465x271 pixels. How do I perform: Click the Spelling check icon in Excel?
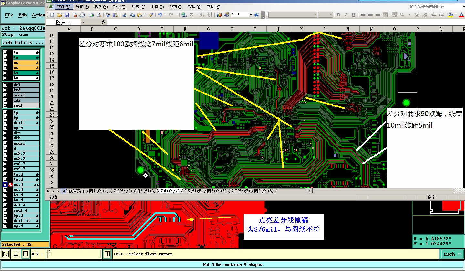click(108, 15)
